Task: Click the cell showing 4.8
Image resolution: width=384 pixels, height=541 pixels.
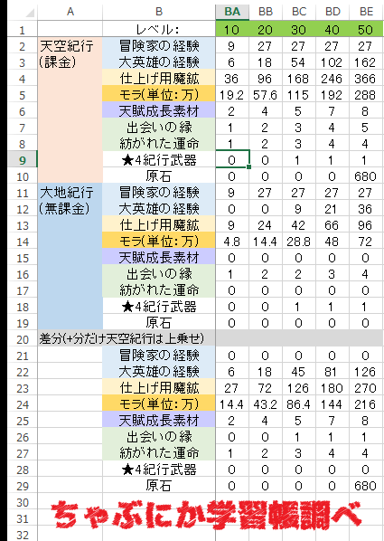Action: tap(232, 242)
